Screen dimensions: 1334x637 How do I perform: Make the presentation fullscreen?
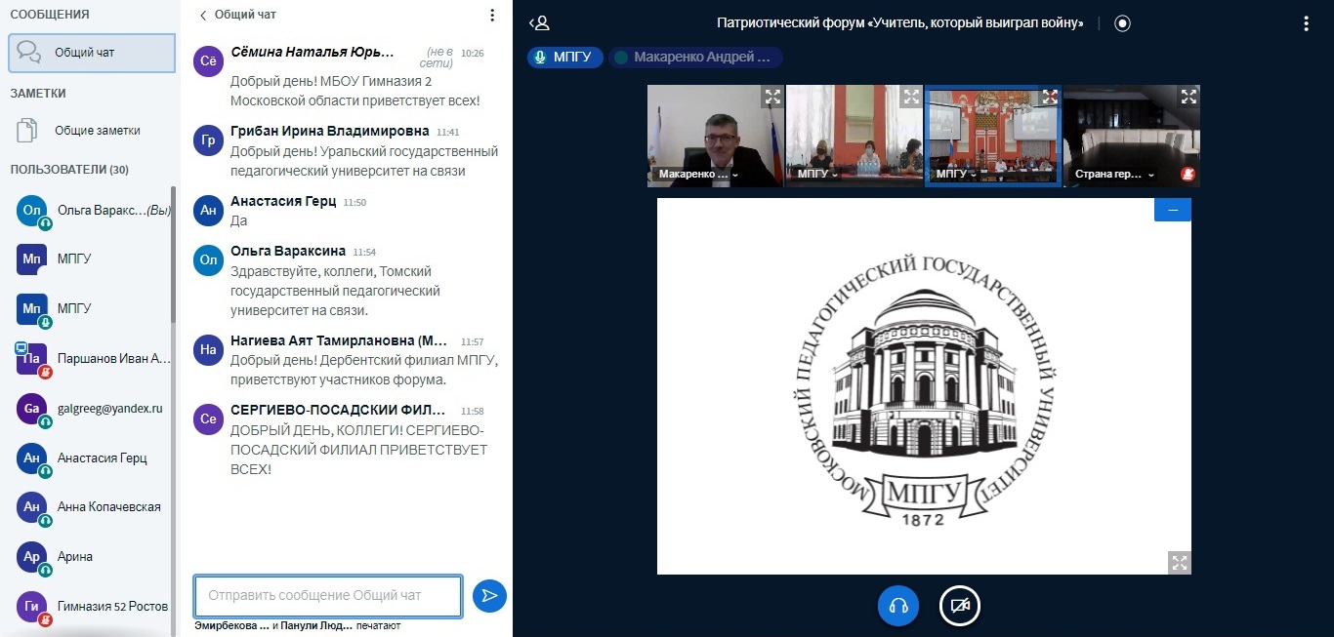coord(1180,562)
